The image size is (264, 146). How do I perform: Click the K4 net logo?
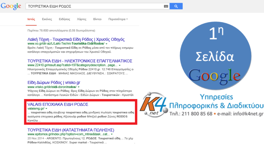click(154, 104)
